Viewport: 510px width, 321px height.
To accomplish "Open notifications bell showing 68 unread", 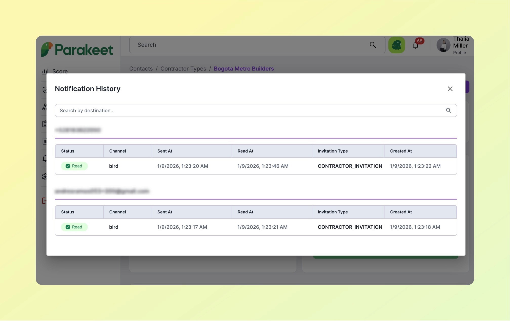I will coord(415,45).
